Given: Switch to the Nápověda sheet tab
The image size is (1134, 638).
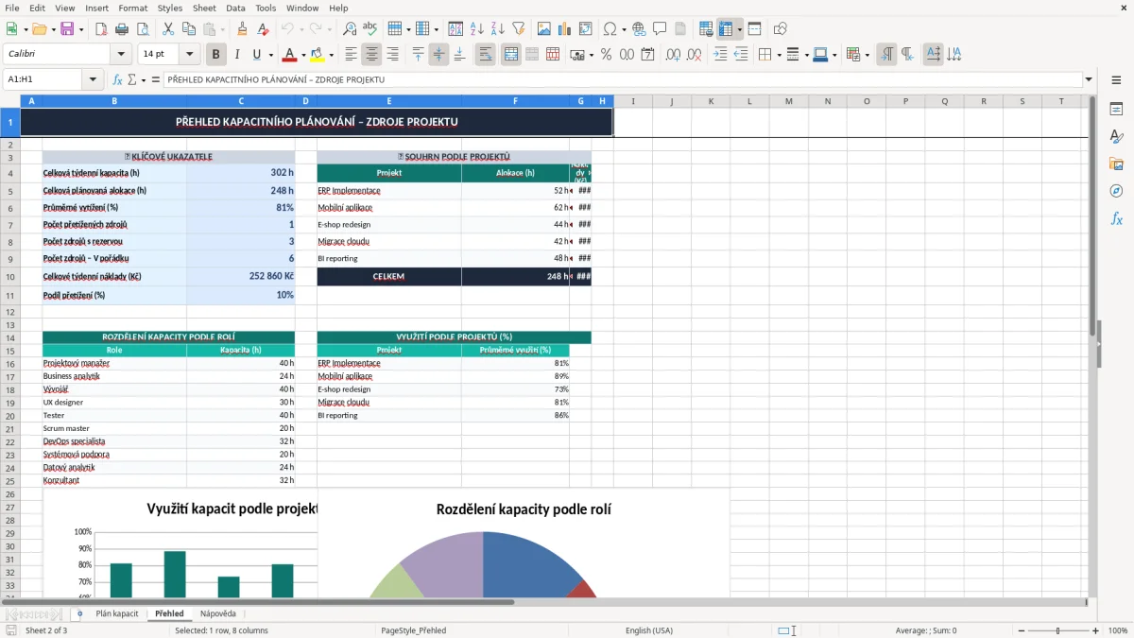Looking at the screenshot, I should 218,613.
